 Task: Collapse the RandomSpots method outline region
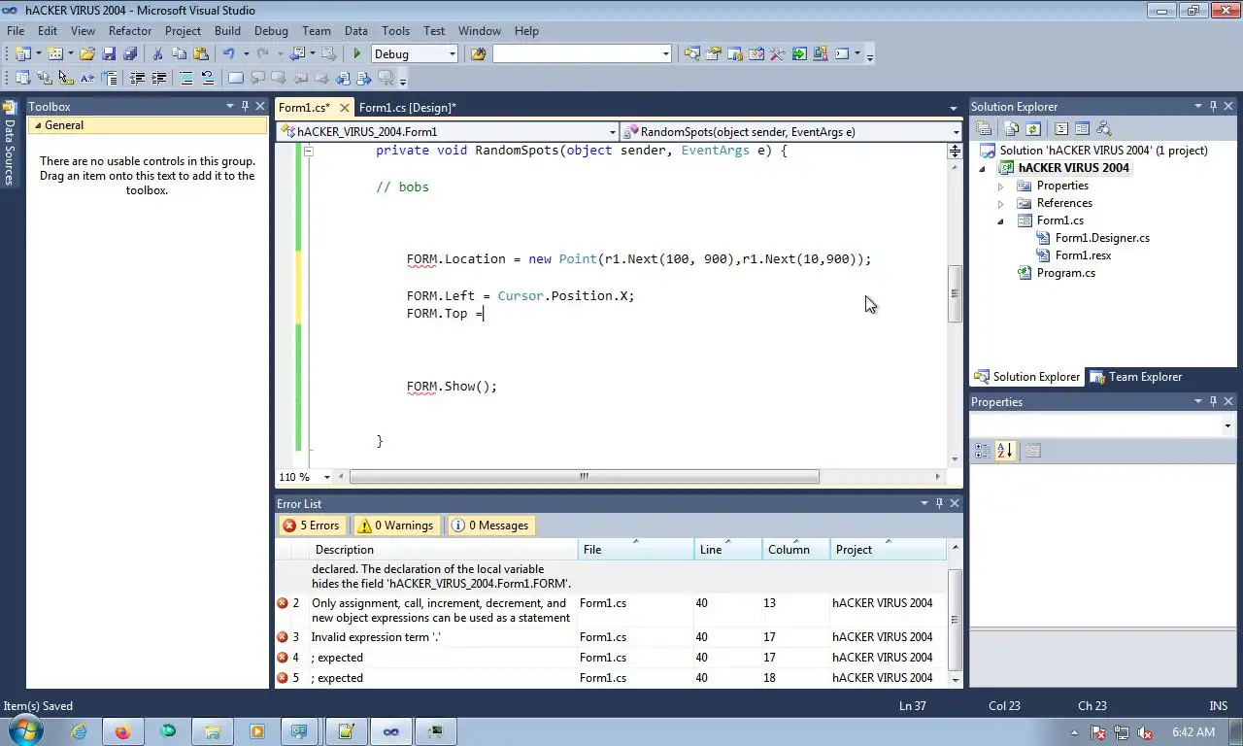[309, 151]
